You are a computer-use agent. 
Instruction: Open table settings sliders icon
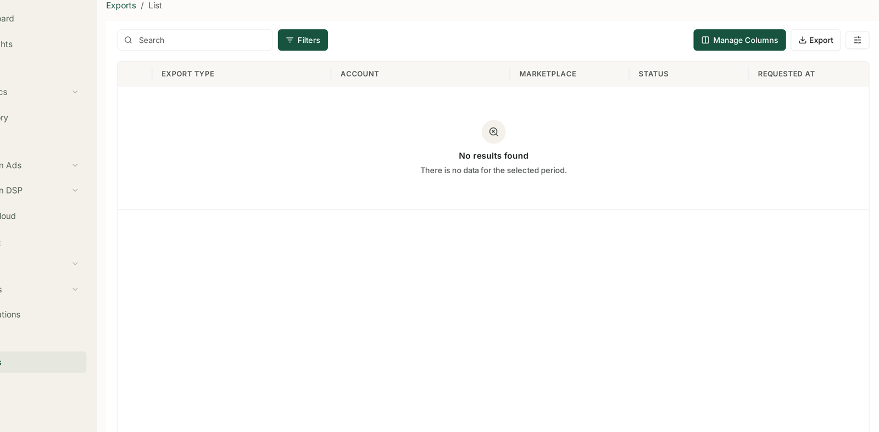857,40
